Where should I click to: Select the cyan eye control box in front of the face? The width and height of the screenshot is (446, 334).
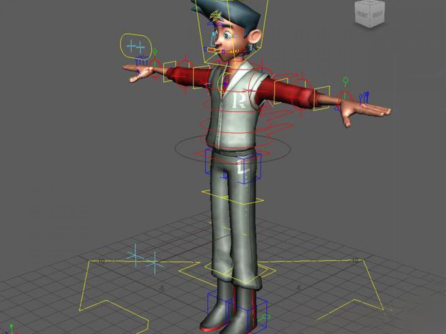(213, 38)
